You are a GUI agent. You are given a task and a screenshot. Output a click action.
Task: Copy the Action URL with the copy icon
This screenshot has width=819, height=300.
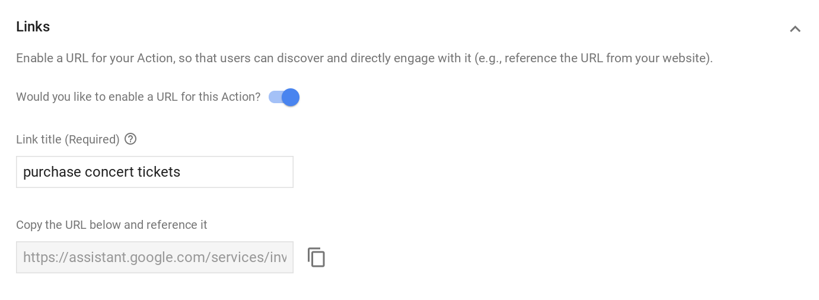click(x=316, y=257)
